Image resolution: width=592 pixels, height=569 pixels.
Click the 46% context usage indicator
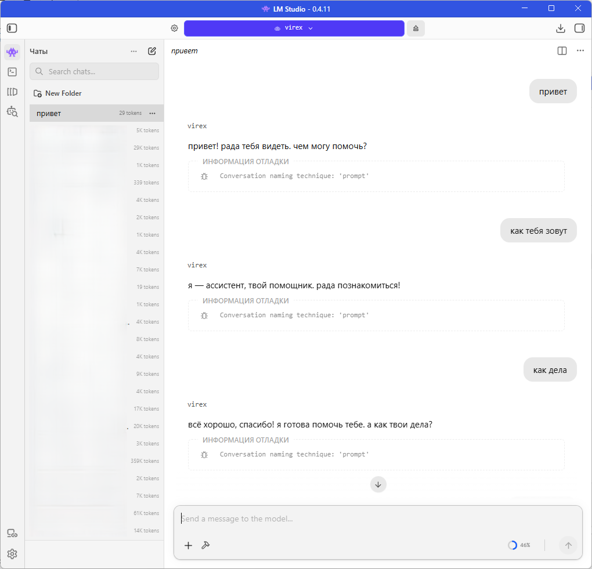point(519,545)
